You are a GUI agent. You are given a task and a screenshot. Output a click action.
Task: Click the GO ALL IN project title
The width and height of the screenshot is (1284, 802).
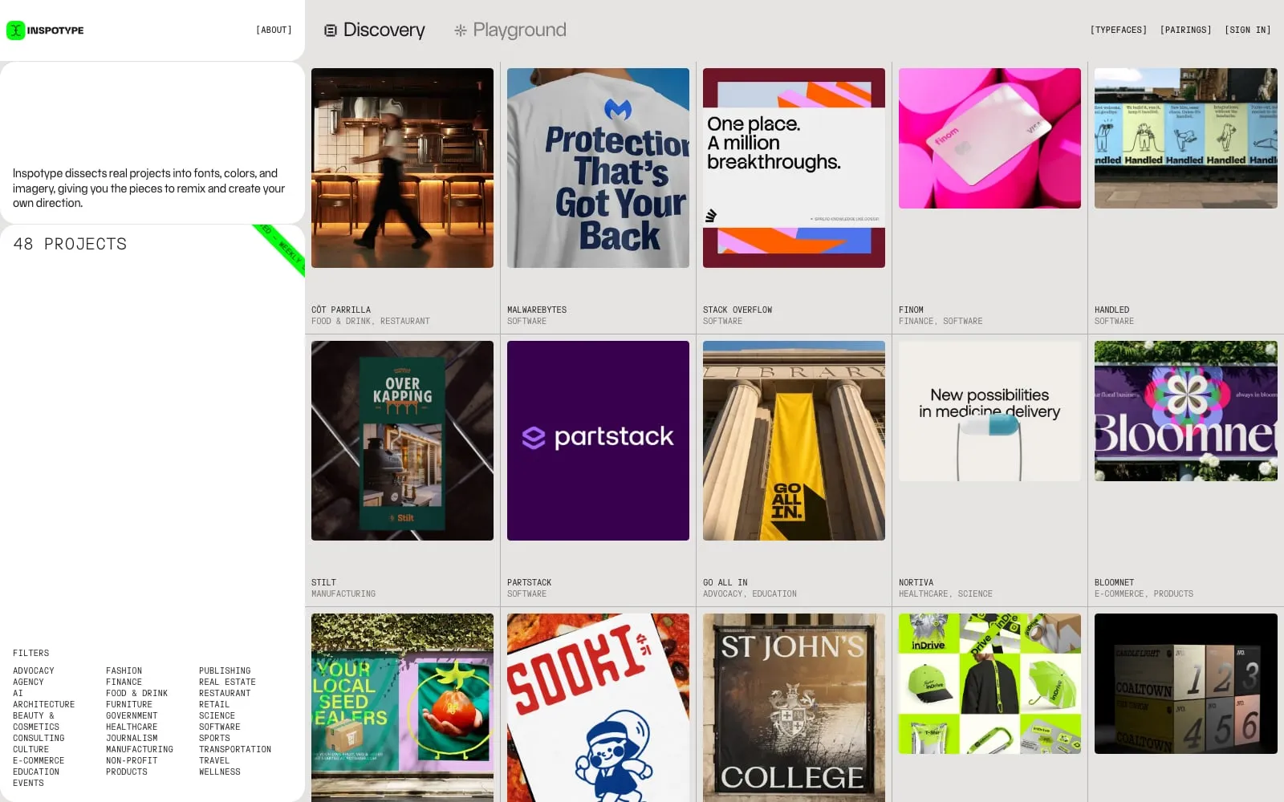pos(725,582)
